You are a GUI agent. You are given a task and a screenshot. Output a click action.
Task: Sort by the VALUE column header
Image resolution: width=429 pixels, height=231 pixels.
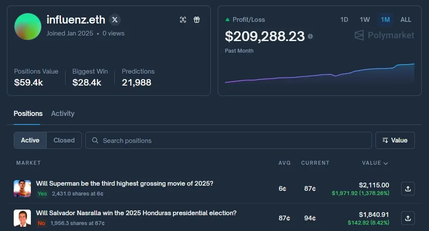[375, 163]
